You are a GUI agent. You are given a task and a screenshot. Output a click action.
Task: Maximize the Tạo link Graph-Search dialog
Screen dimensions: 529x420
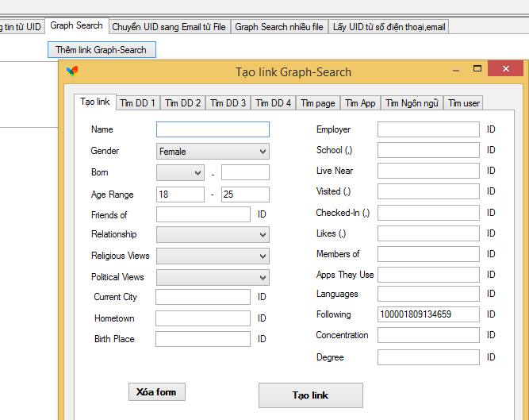(477, 68)
